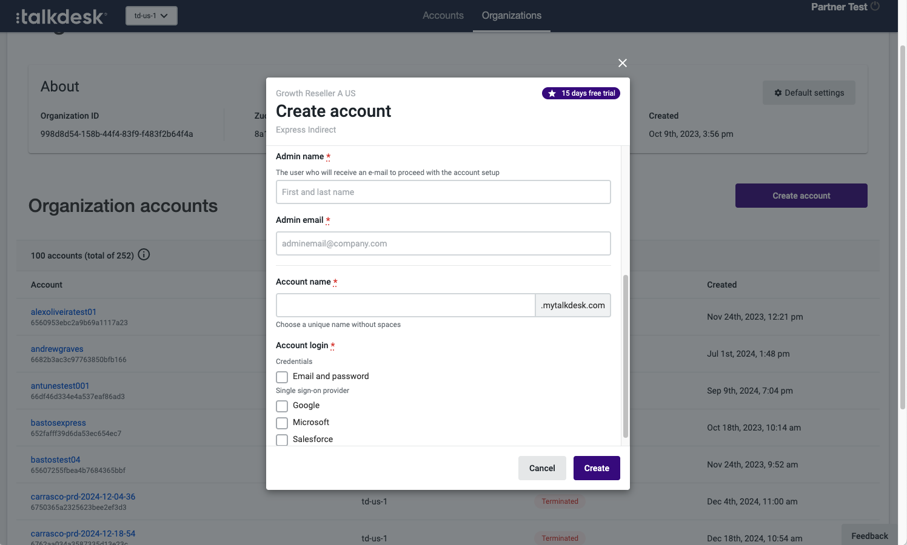Click the Talkdesk logo
907x545 pixels.
coord(61,16)
